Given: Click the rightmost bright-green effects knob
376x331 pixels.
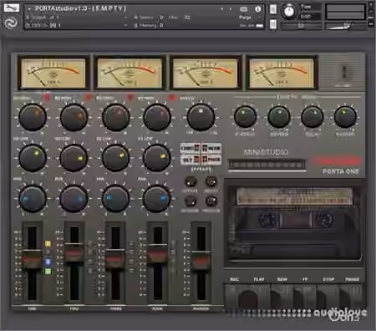Looking at the screenshot, I should pos(345,117).
